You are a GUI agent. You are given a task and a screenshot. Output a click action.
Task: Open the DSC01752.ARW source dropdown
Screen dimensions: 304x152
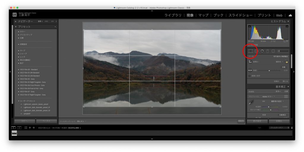tap(75, 128)
